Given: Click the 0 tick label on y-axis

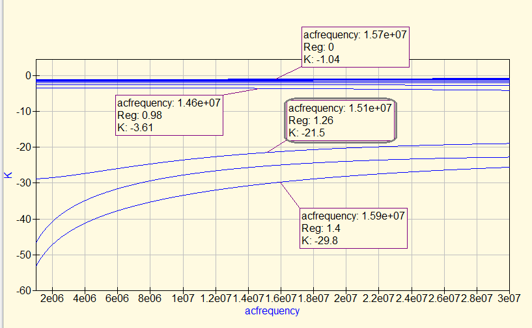Looking at the screenshot, I should click(27, 76).
